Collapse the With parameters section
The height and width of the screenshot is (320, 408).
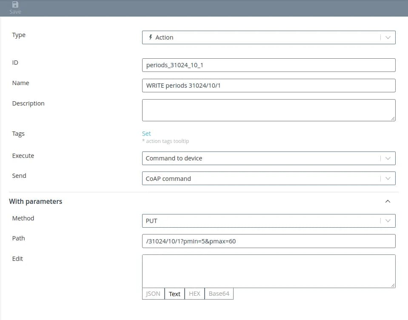388,201
